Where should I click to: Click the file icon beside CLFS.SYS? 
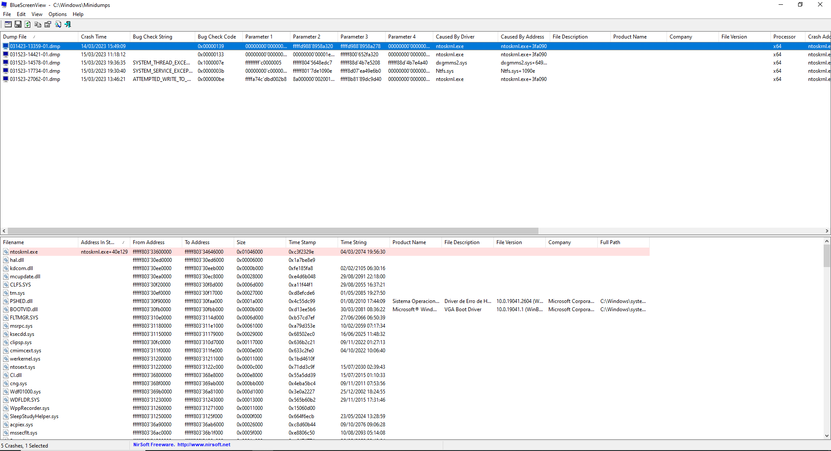6,285
